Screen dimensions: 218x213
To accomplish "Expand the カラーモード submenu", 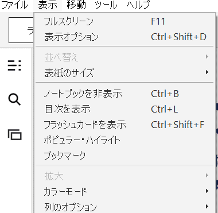I will (124, 191).
